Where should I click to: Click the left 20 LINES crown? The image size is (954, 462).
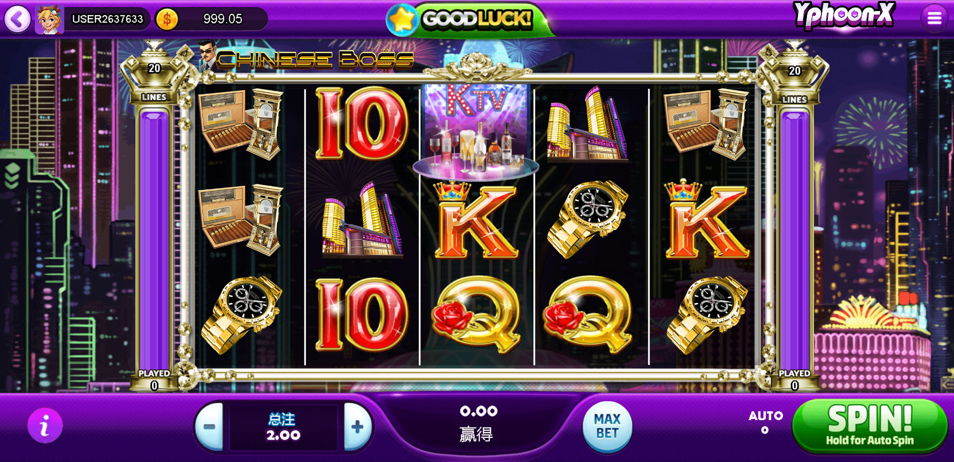[x=154, y=73]
